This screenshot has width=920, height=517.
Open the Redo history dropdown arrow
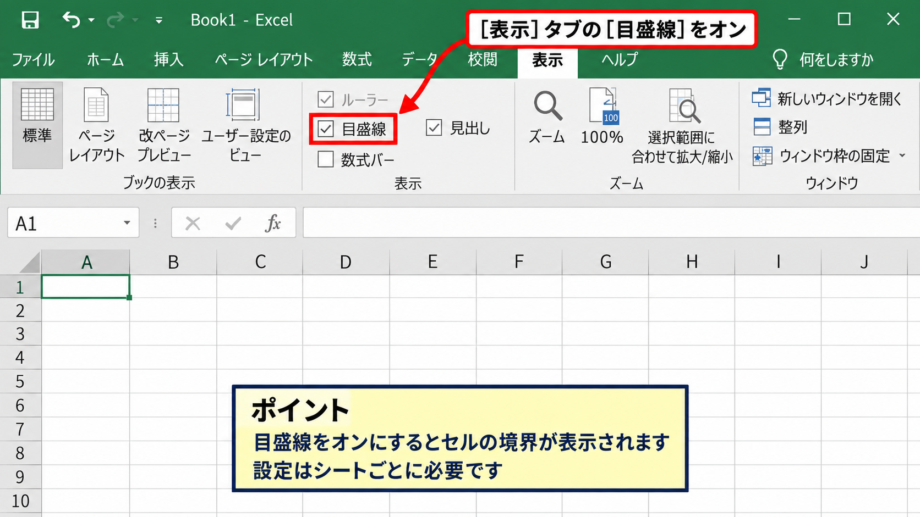(x=135, y=20)
